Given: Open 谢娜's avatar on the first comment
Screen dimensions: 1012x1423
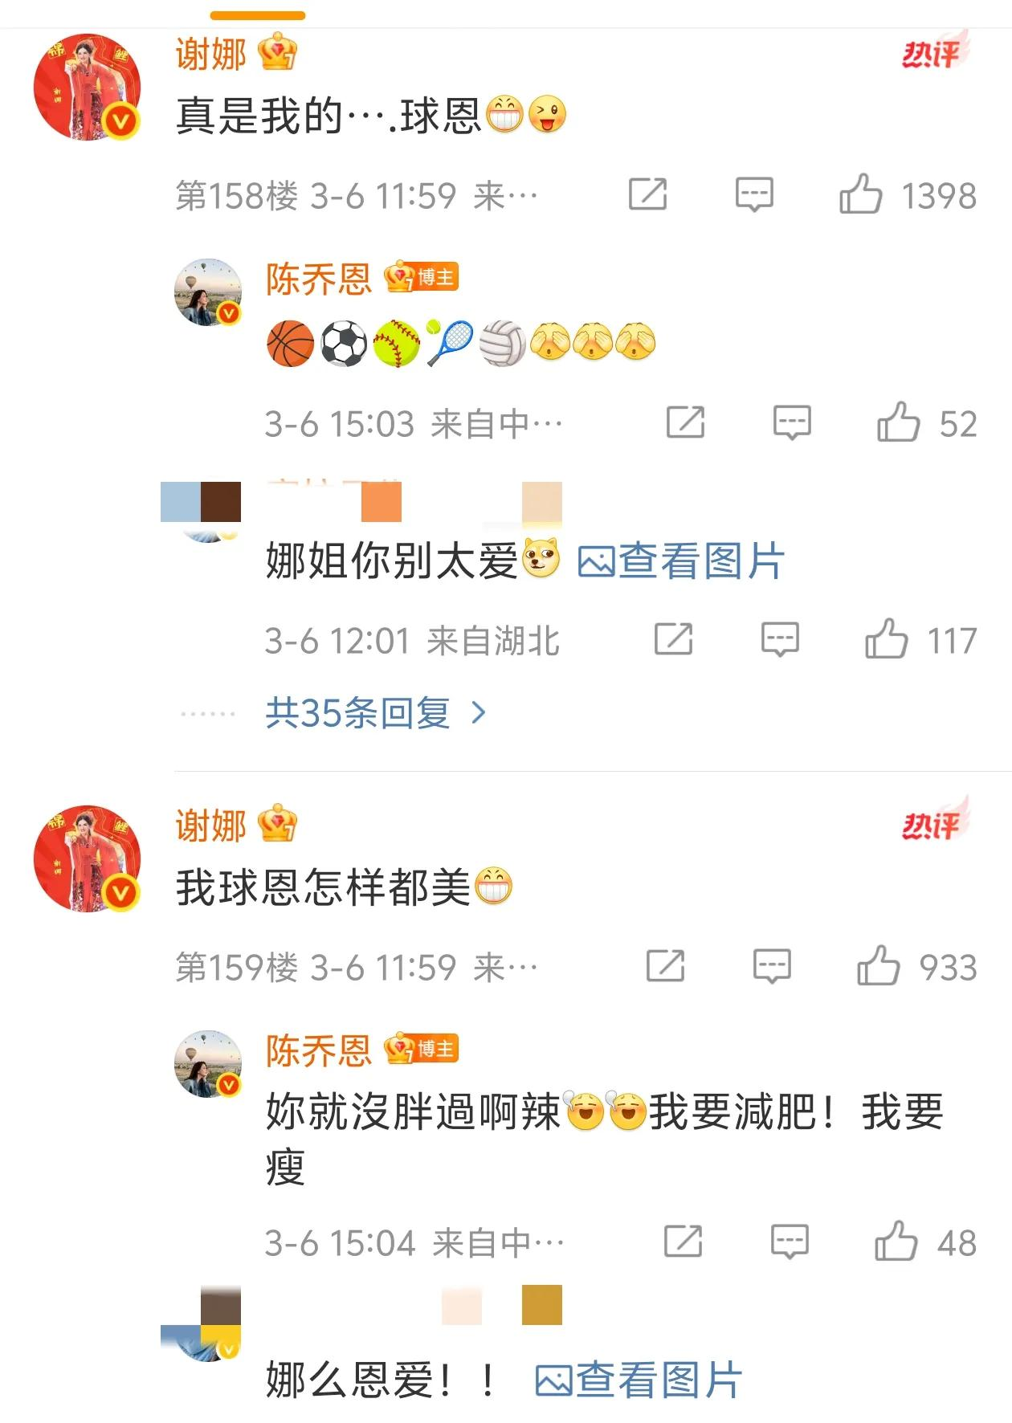Looking at the screenshot, I should click(87, 87).
